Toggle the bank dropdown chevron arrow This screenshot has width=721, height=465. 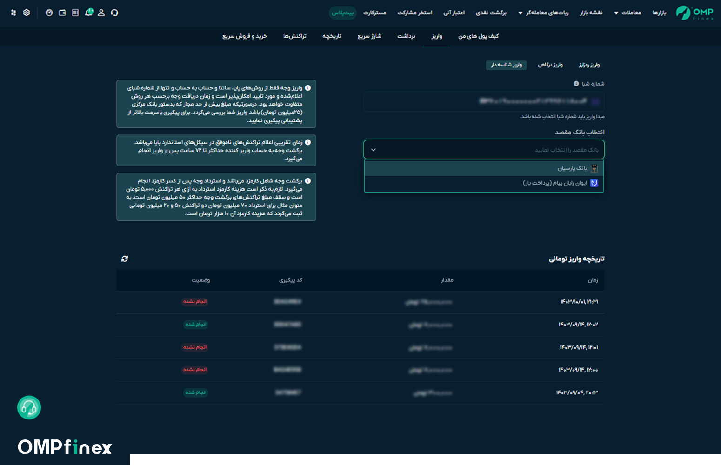[x=373, y=150]
